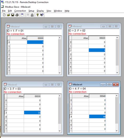The height and width of the screenshot is (138, 124).
Task: Open the Display menu
Action: (40, 11)
